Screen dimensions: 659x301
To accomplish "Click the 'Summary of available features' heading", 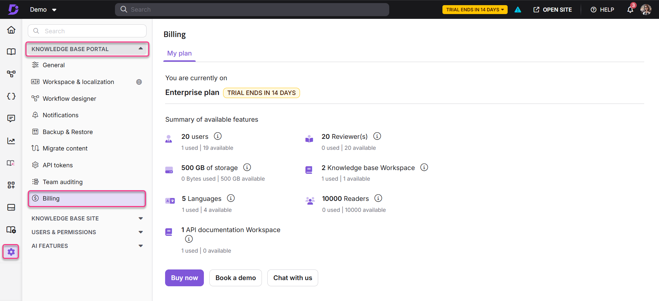I will tap(212, 119).
